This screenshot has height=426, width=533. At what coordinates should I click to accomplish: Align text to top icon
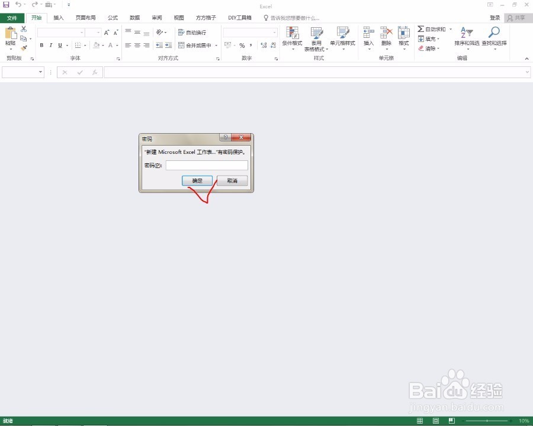(128, 31)
